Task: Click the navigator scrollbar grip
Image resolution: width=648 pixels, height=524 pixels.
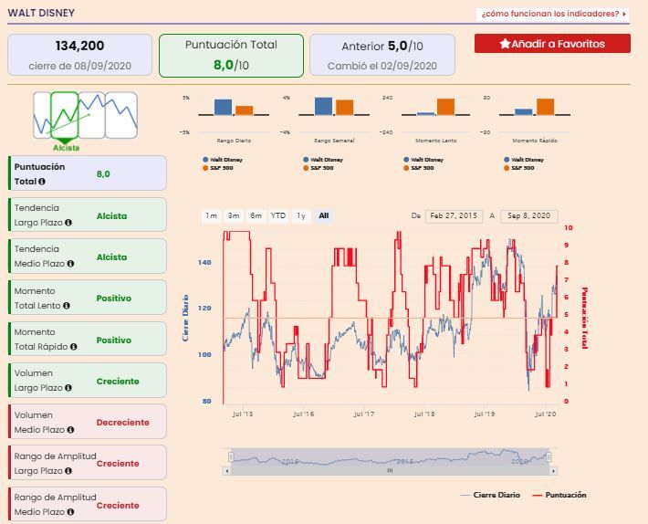Action: click(x=390, y=471)
